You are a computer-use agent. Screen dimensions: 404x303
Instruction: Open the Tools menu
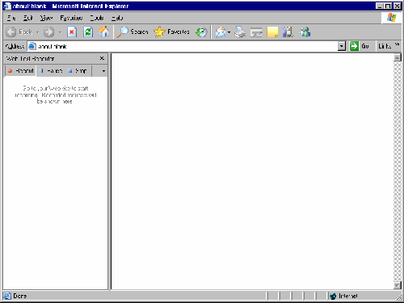tap(97, 18)
